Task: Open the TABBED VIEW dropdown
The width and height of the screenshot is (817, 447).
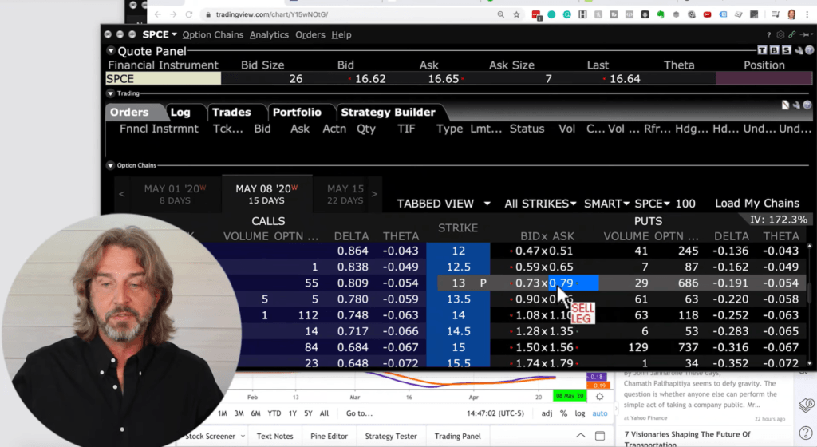Action: (x=444, y=204)
